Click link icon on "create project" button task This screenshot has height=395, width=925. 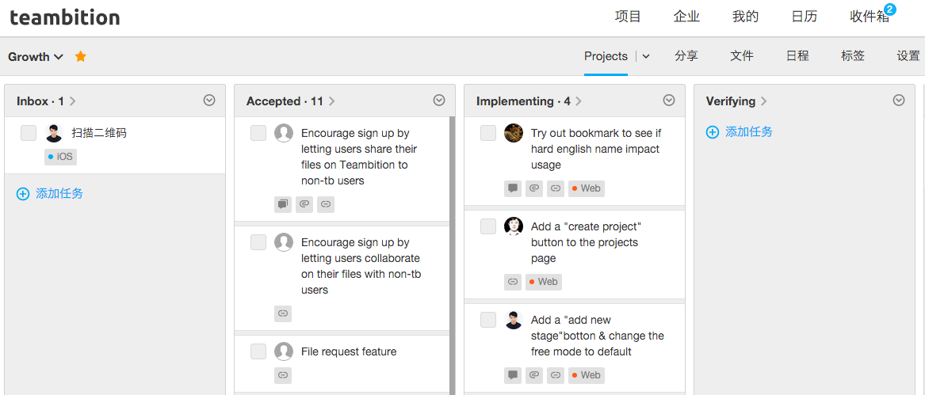click(514, 282)
